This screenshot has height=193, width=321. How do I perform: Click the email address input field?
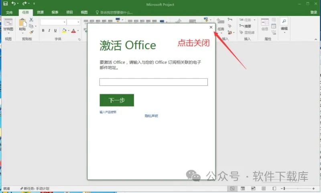[154, 82]
